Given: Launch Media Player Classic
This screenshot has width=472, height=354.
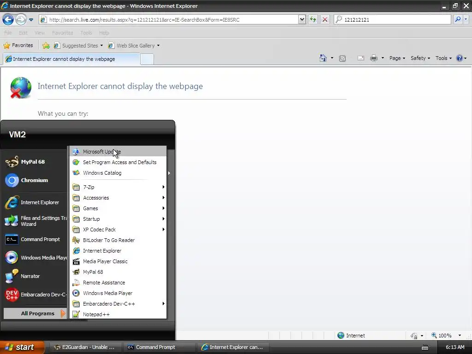Looking at the screenshot, I should click(x=118, y=261).
